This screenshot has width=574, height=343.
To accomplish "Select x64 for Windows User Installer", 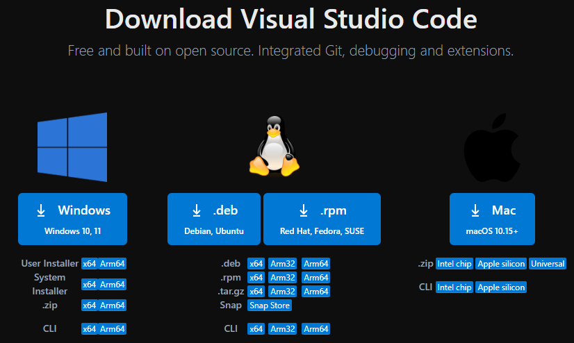I will [x=90, y=264].
